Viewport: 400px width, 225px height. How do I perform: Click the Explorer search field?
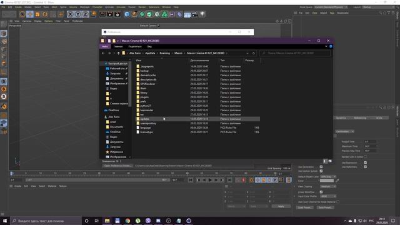coord(295,53)
